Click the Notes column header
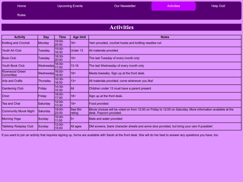243x182 pixels. coord(165,37)
